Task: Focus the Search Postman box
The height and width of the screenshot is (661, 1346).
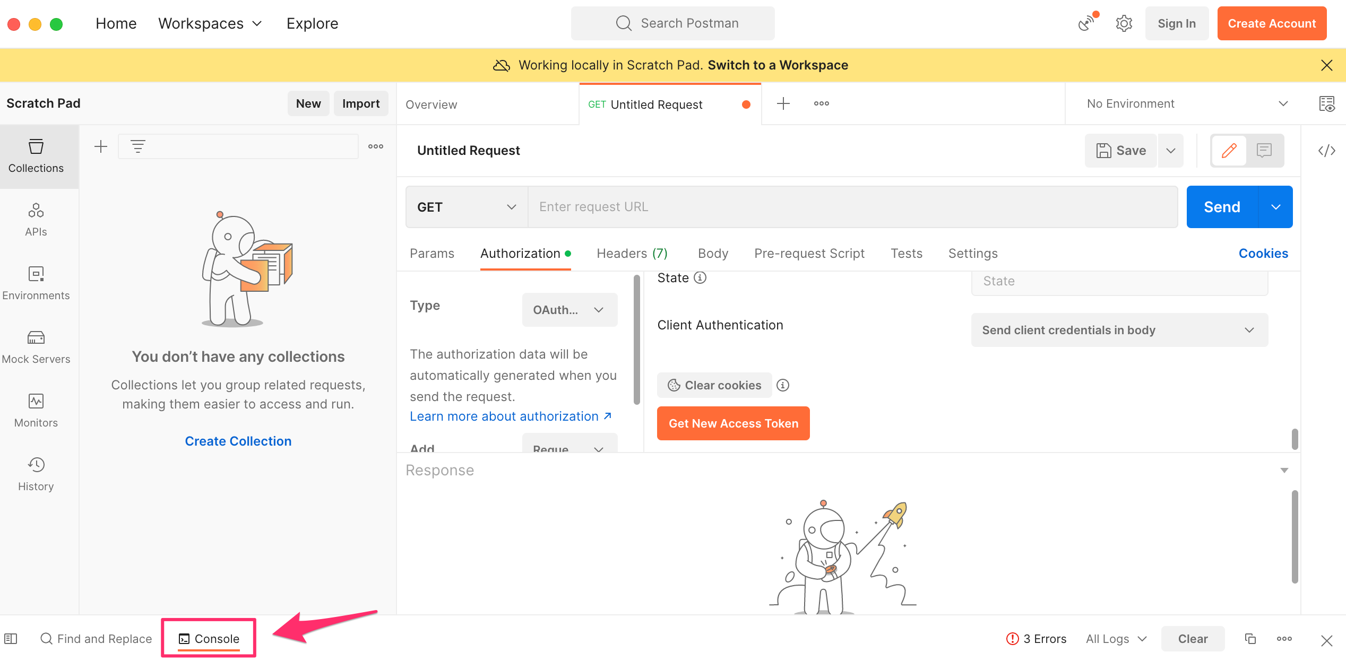Action: click(672, 23)
